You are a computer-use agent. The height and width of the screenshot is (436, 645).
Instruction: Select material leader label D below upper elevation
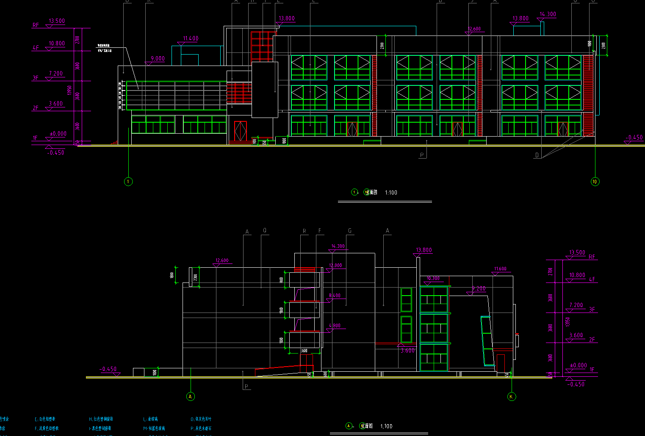coord(537,155)
